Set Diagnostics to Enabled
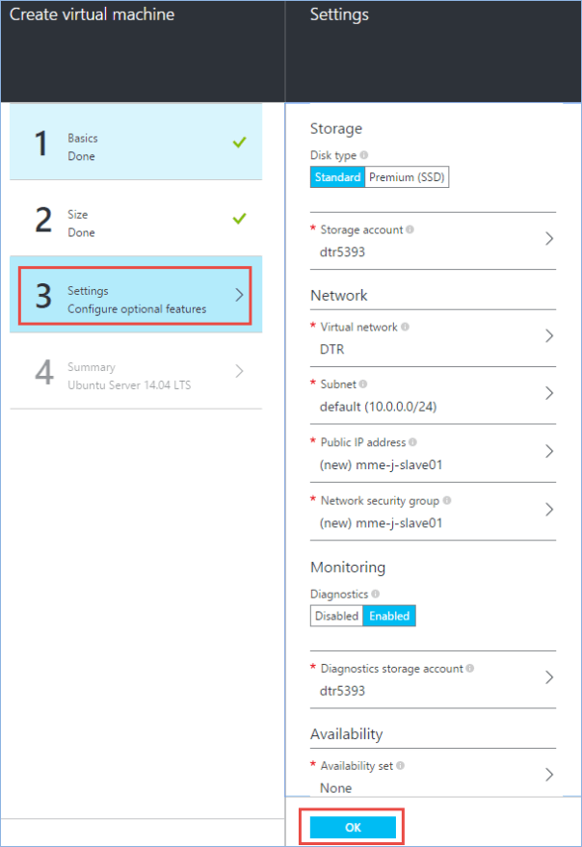582x847 pixels. click(389, 616)
